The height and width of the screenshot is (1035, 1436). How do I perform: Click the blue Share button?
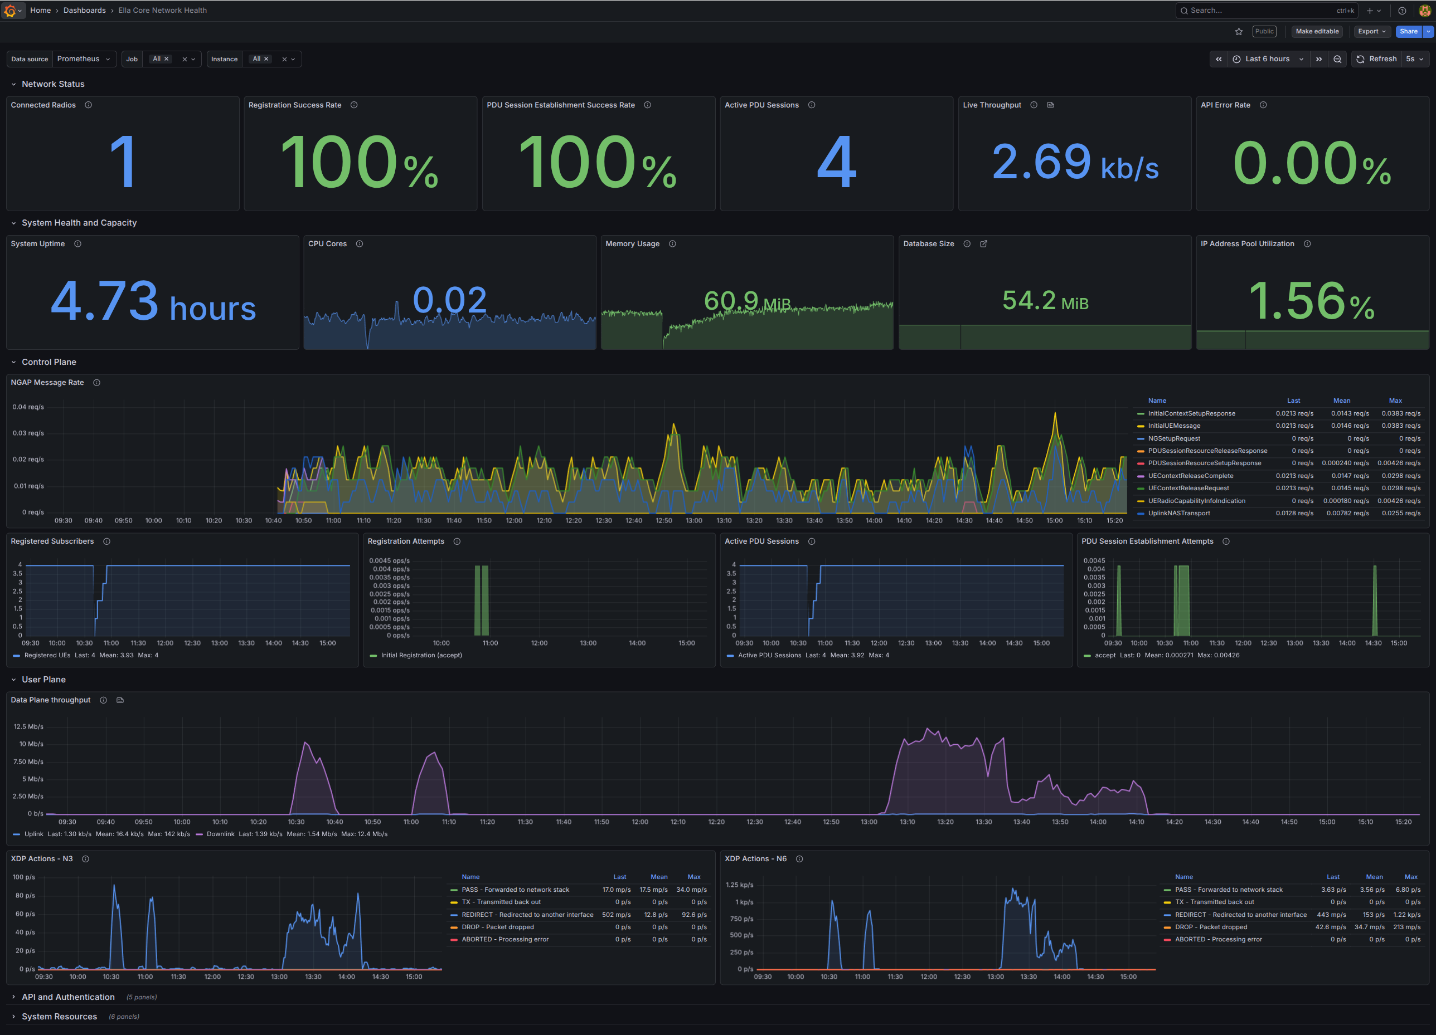point(1408,32)
